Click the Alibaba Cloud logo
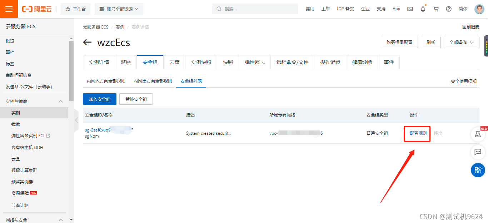Viewport: 488px width, 223px height. click(37, 9)
